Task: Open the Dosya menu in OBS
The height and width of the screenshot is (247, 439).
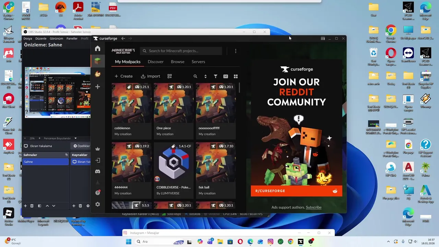Action: [28, 38]
